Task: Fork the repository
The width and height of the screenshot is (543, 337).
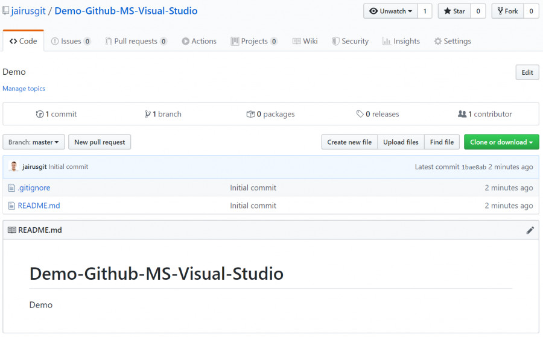Action: [507, 11]
